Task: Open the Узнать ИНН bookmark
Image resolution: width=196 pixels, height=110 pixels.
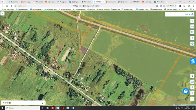Action: click(x=116, y=9)
